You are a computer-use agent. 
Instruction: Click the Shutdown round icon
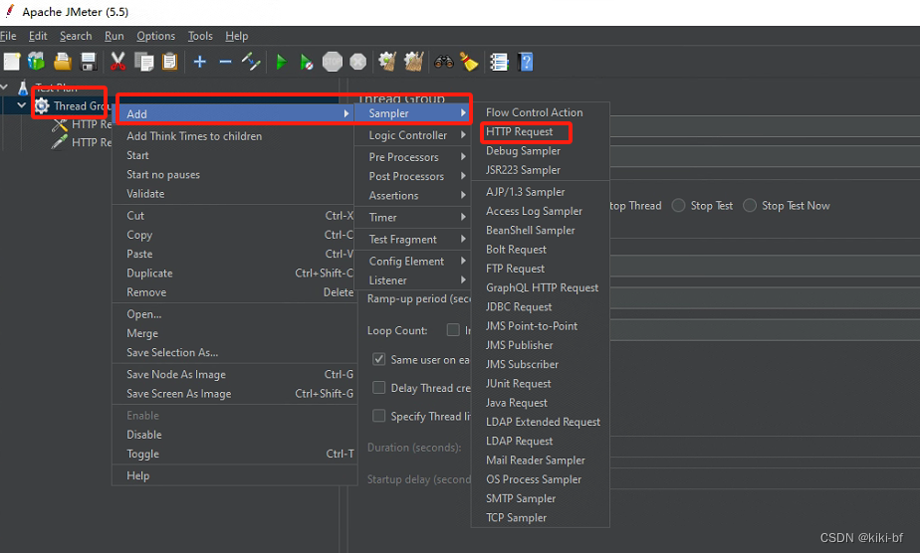(x=357, y=62)
